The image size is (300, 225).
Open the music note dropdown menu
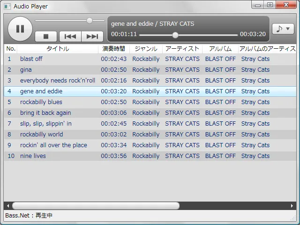pyautogui.click(x=283, y=29)
